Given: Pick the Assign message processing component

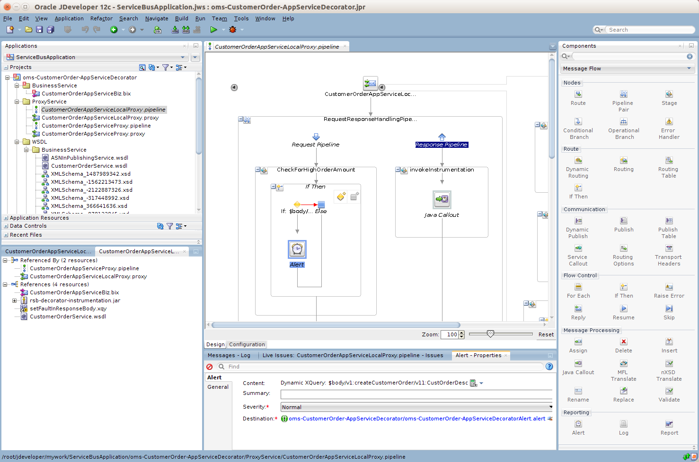Looking at the screenshot, I should click(x=578, y=345).
